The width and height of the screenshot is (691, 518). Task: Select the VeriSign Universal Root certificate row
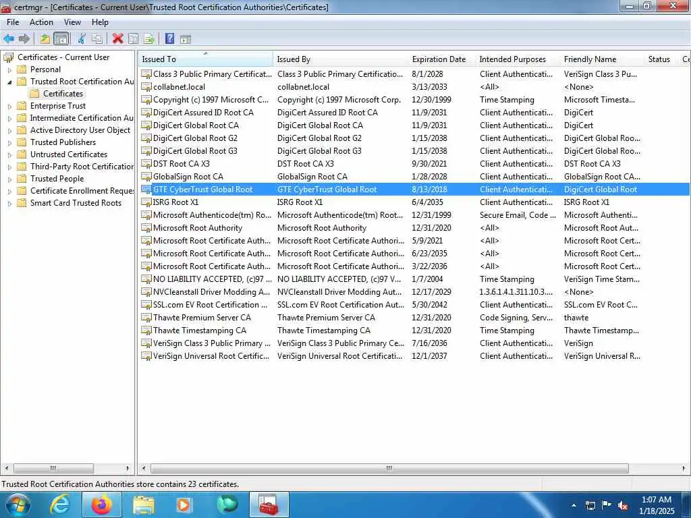coord(414,356)
